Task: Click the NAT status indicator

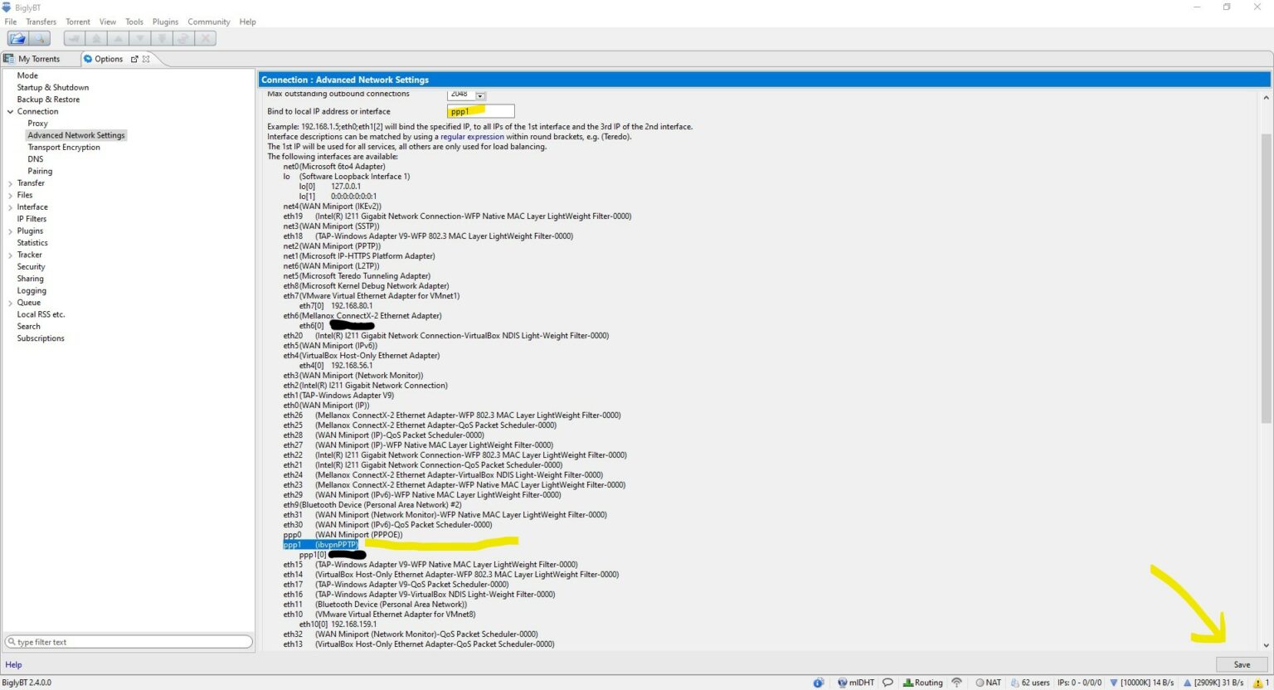Action: pos(988,683)
